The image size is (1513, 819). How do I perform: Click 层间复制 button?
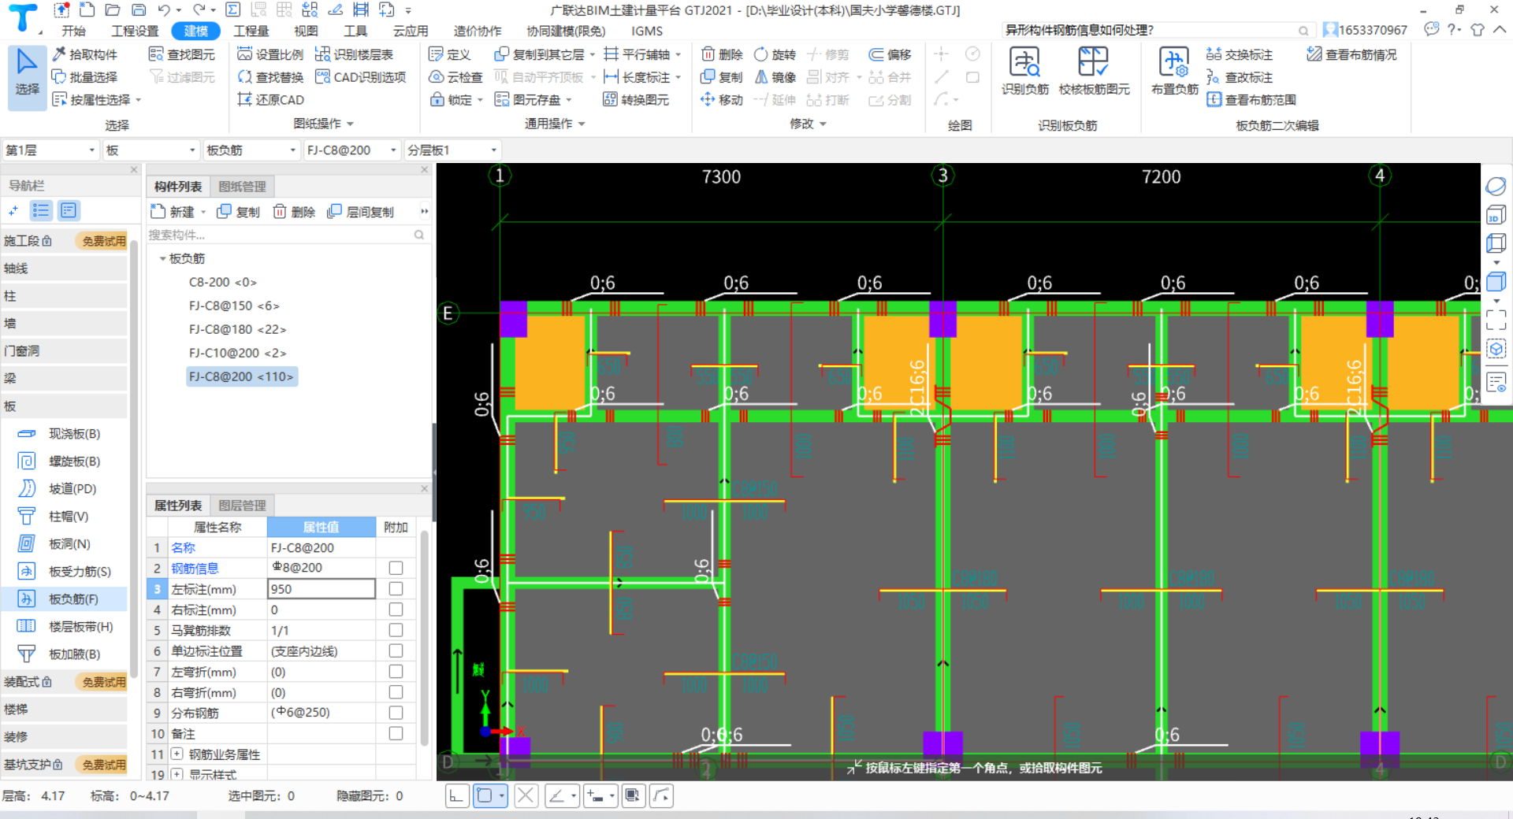(x=361, y=212)
